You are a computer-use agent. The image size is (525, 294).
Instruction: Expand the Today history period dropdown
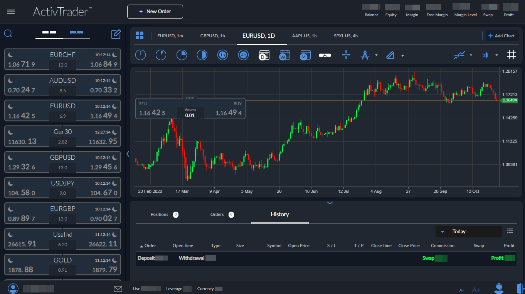point(442,231)
